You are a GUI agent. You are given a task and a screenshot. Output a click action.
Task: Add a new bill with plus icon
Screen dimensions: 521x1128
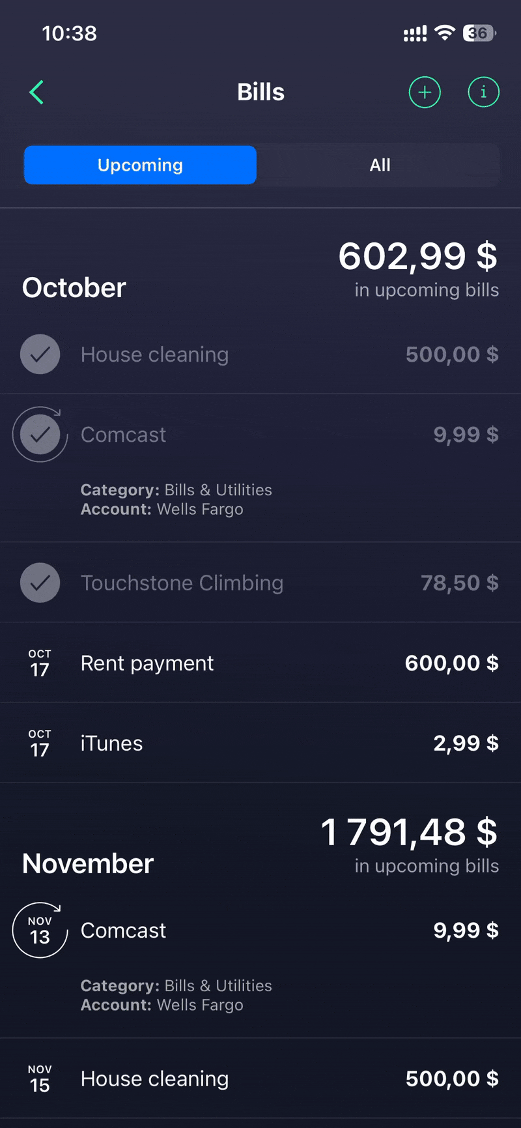coord(425,93)
